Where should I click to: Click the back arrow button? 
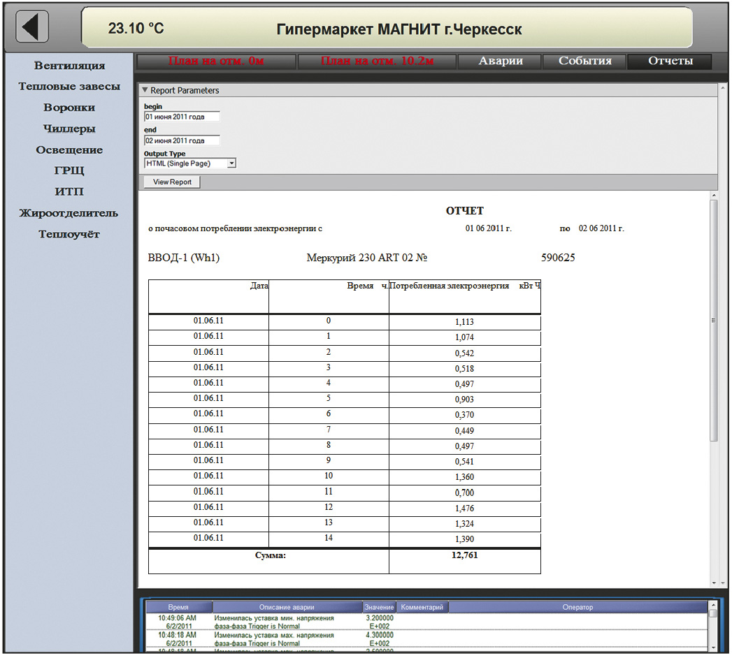click(x=31, y=27)
